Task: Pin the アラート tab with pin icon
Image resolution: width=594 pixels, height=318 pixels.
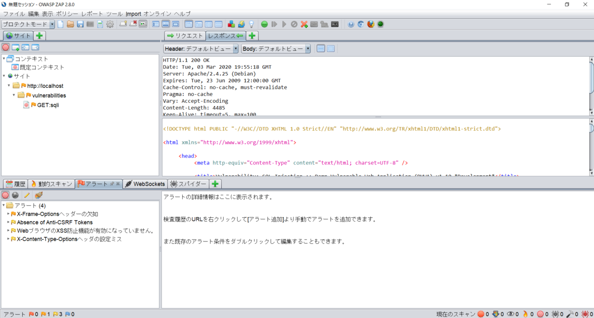Action: 112,184
